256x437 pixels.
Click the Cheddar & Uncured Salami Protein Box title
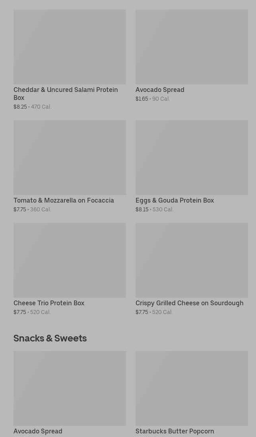66,94
